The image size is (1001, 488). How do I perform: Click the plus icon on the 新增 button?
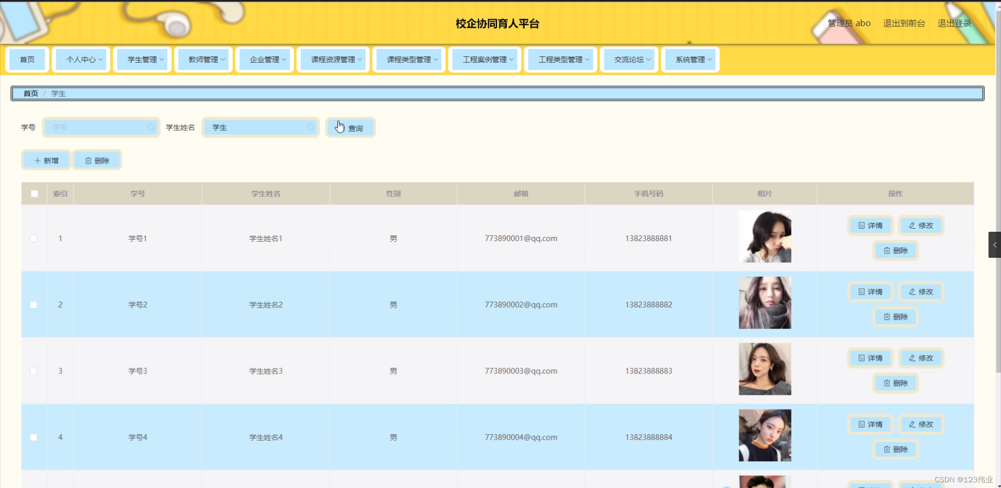tap(36, 160)
